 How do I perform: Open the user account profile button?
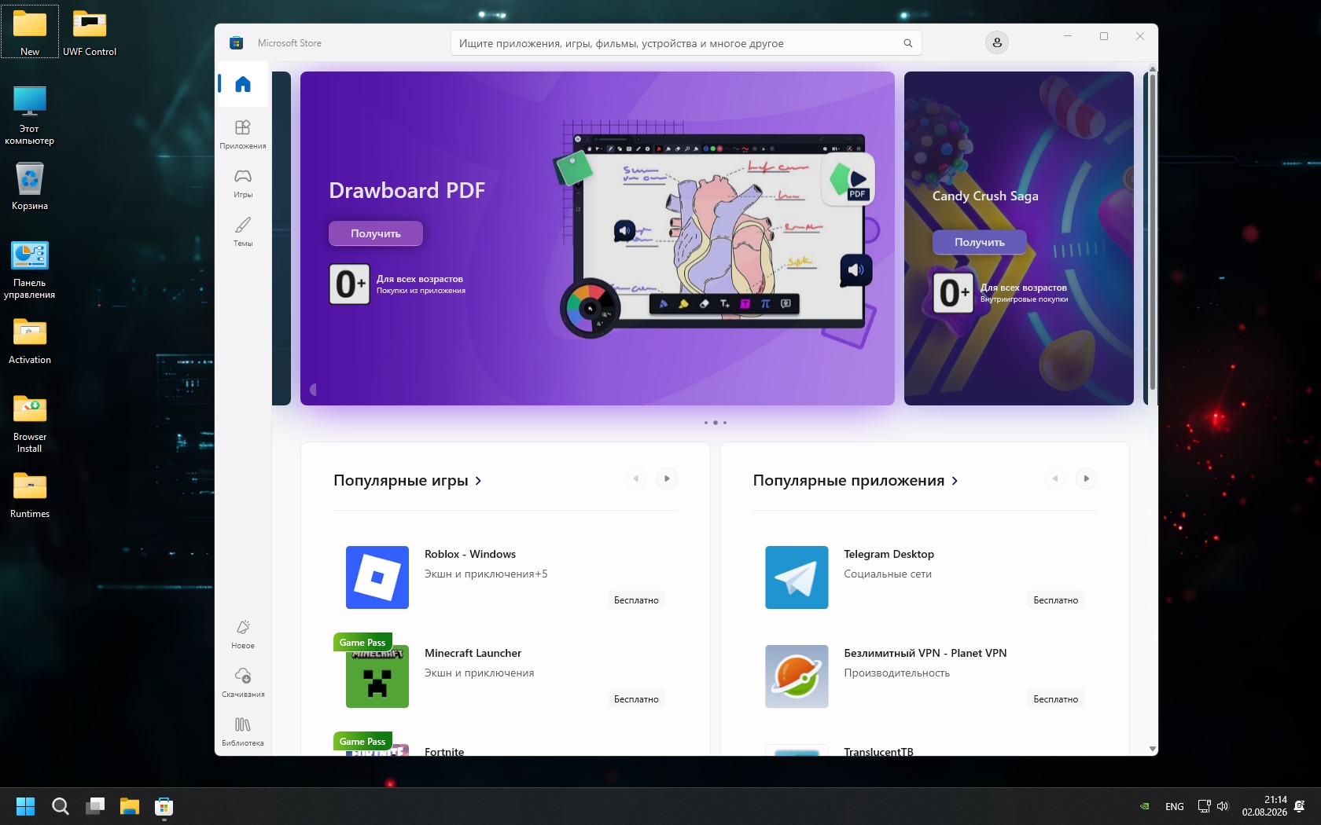997,42
